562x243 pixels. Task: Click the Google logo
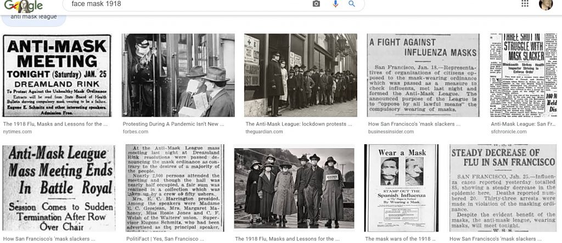tap(24, 5)
